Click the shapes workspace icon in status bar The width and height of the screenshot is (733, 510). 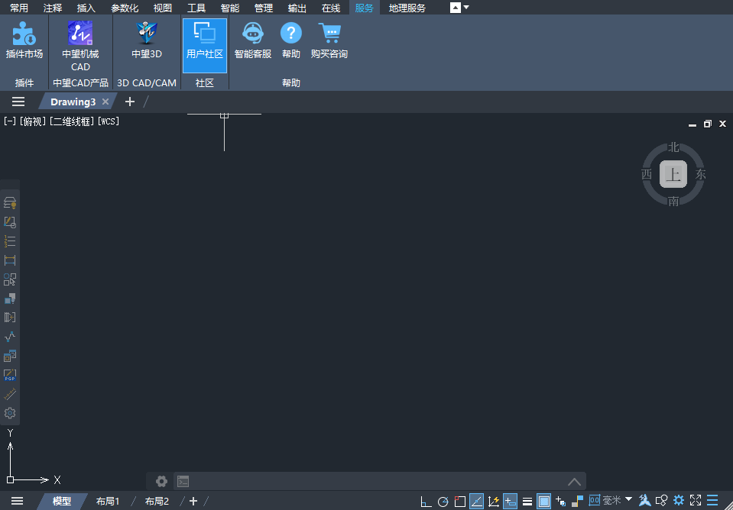pyautogui.click(x=661, y=501)
